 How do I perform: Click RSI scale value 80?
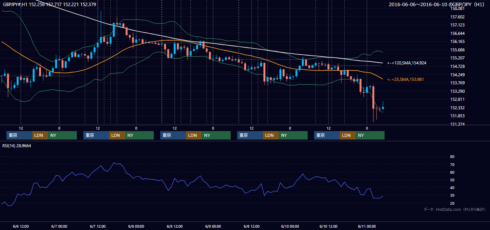(x=452, y=157)
